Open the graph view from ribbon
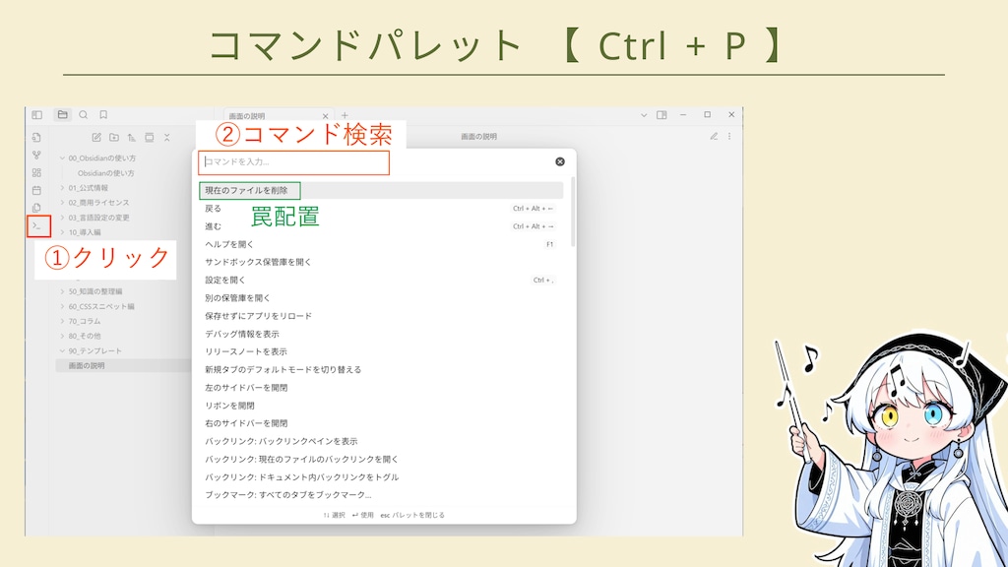The image size is (1008, 567). click(x=36, y=155)
